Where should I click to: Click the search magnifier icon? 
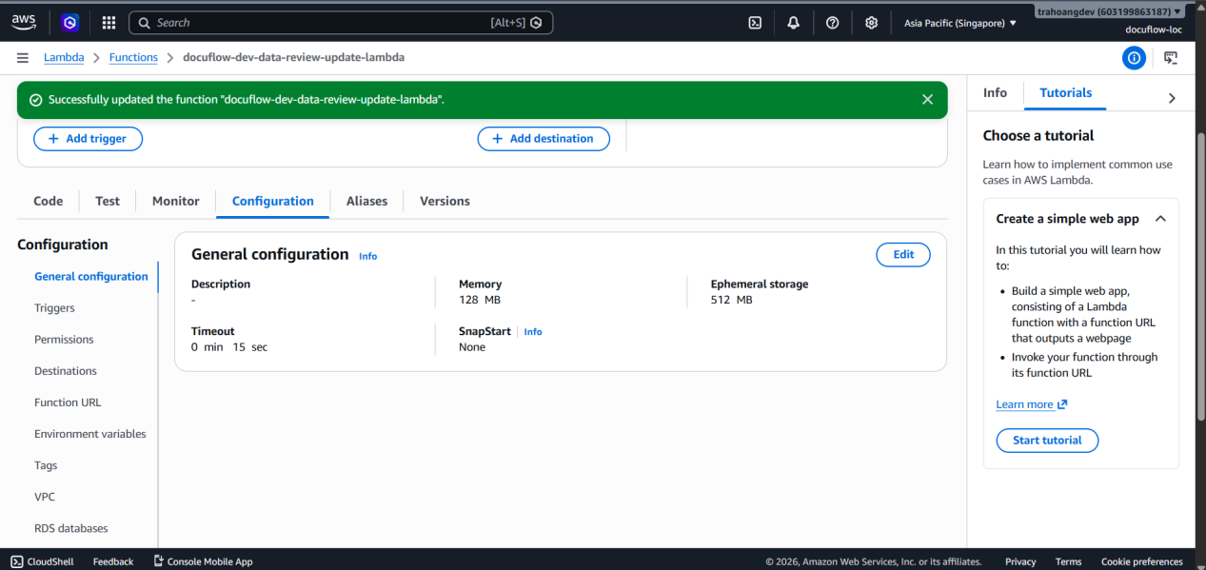[143, 22]
